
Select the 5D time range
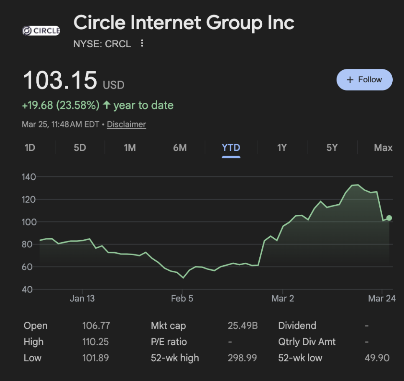coord(79,147)
